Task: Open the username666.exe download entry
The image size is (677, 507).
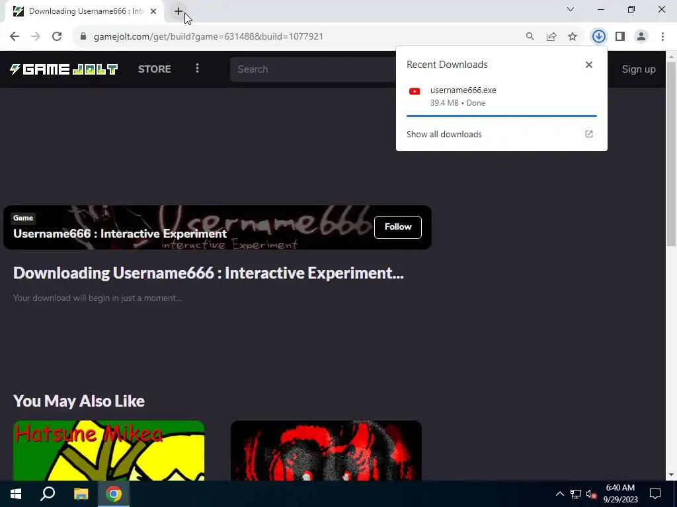Action: tap(502, 96)
